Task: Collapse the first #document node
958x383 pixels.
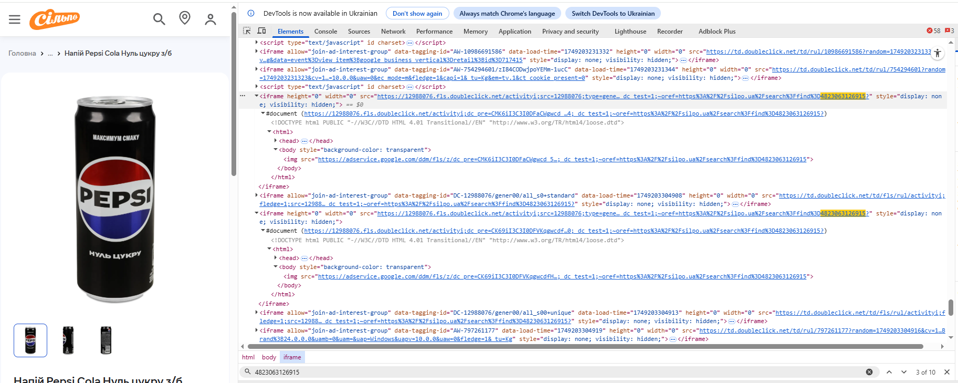Action: [263, 113]
